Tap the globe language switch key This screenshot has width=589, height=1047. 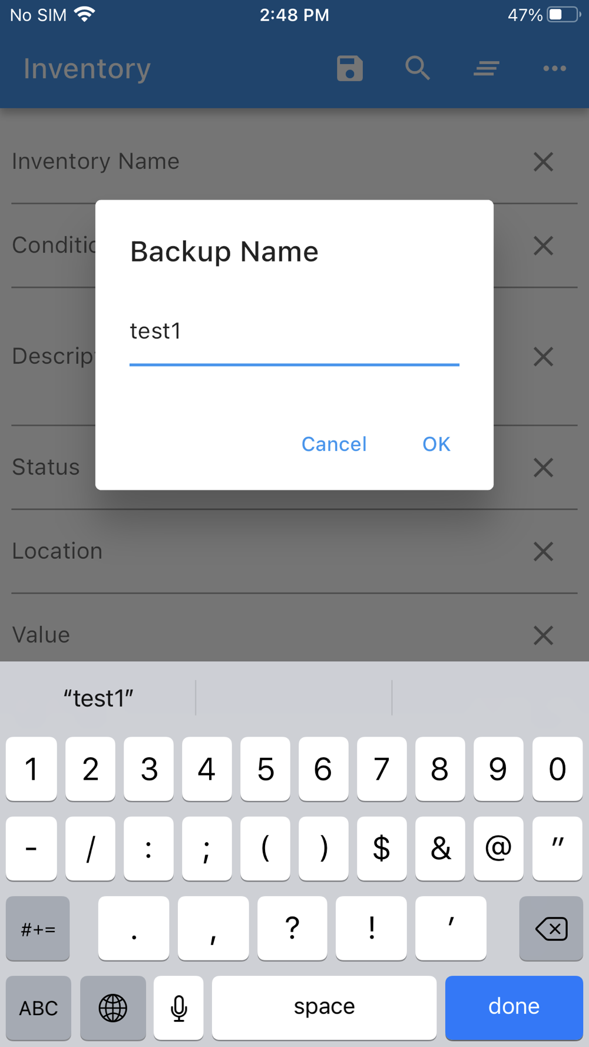[112, 1008]
